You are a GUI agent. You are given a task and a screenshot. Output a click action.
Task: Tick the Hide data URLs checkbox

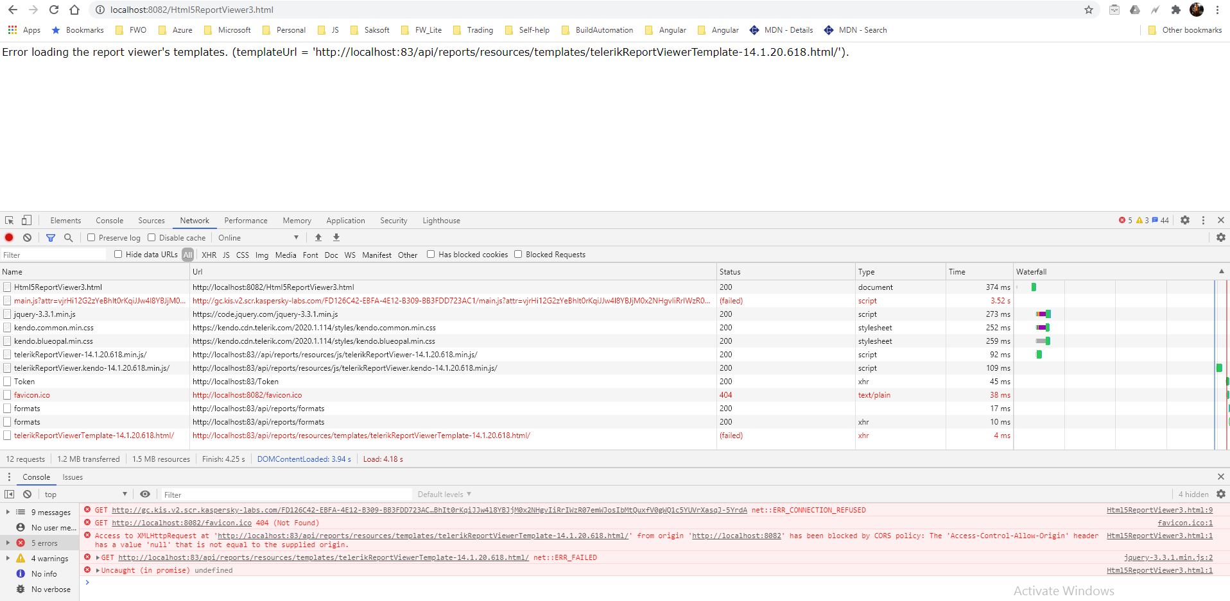point(118,254)
